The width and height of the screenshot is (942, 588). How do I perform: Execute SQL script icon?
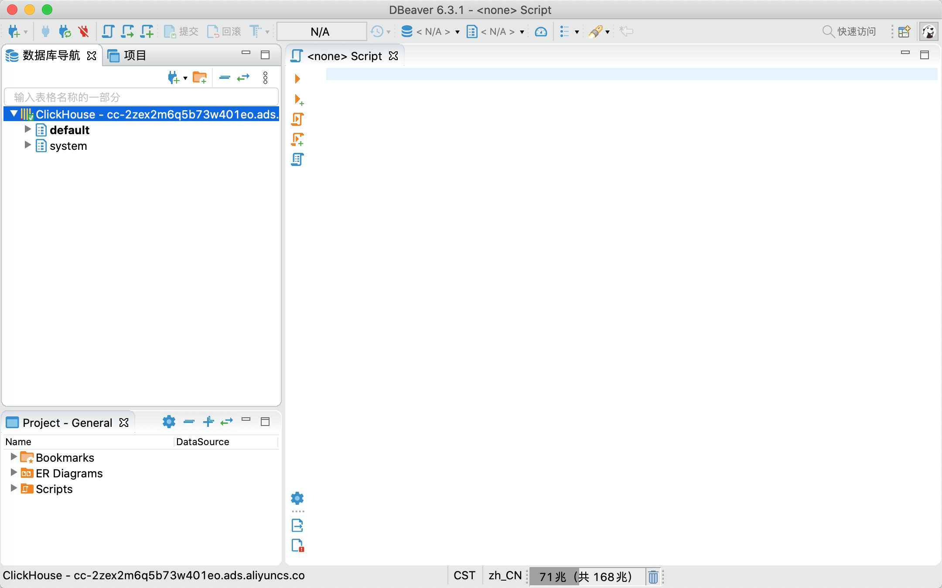tap(297, 119)
